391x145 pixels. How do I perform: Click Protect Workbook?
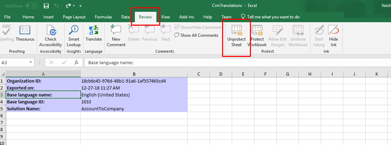click(257, 36)
